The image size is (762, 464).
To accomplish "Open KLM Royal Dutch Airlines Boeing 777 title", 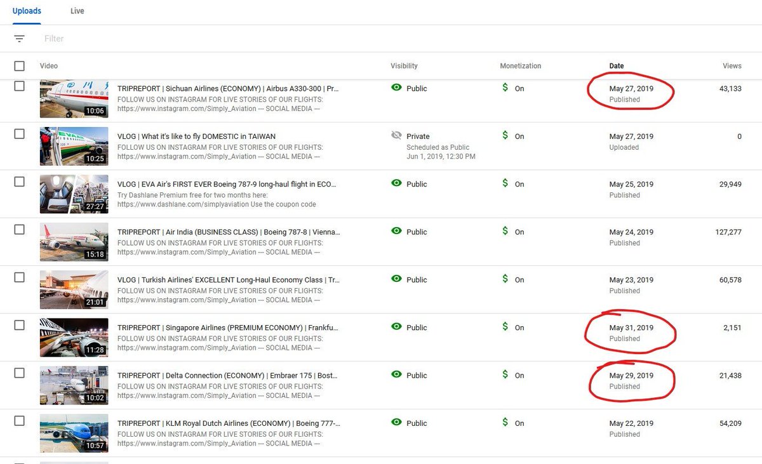I will [x=229, y=423].
